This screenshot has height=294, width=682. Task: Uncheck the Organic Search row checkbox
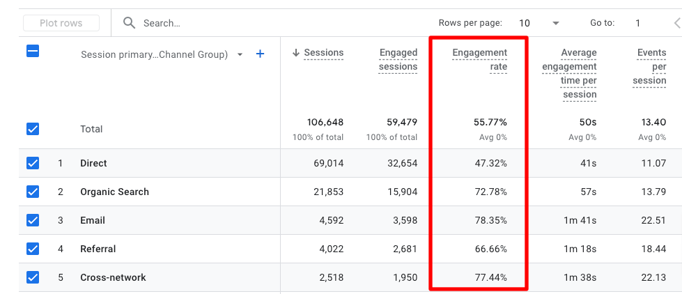[x=33, y=192]
